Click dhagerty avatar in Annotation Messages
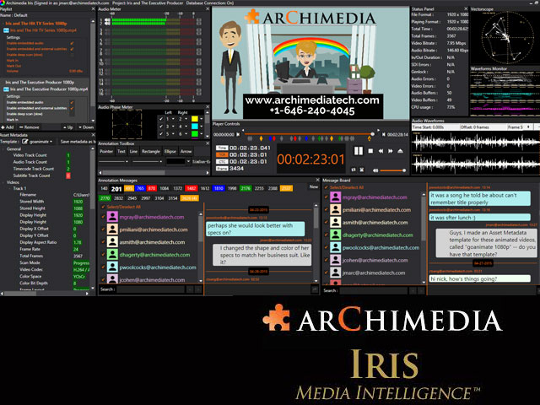 tap(112, 255)
